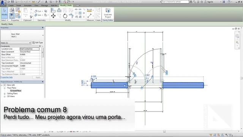Click the search binoculars icon

[x=191, y=2]
